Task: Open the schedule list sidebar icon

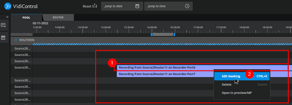Action: [x=3, y=38]
